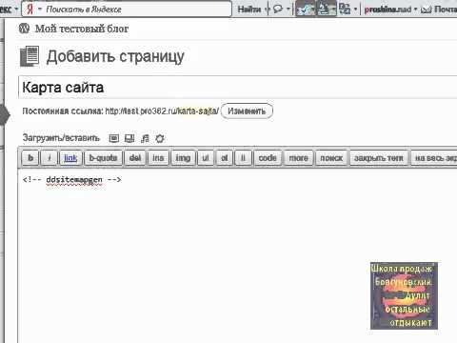
Task: Click the "ul" unordered list button
Action: 206,158
